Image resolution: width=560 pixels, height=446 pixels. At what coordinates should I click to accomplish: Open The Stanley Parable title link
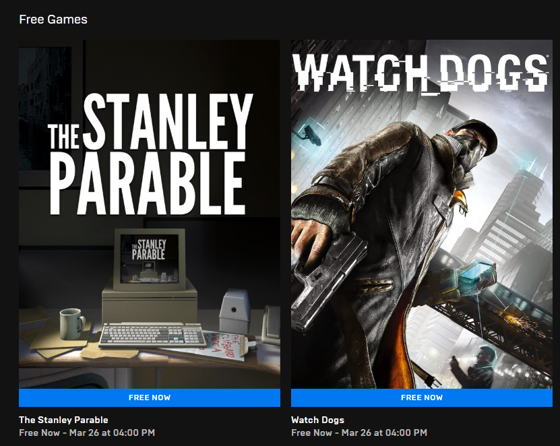tap(63, 420)
